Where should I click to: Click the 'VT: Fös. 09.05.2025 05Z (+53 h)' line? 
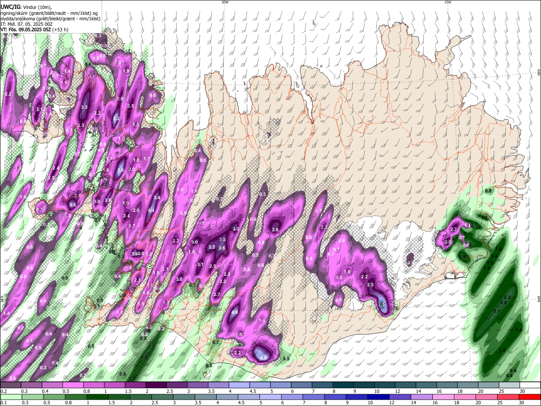(x=35, y=30)
